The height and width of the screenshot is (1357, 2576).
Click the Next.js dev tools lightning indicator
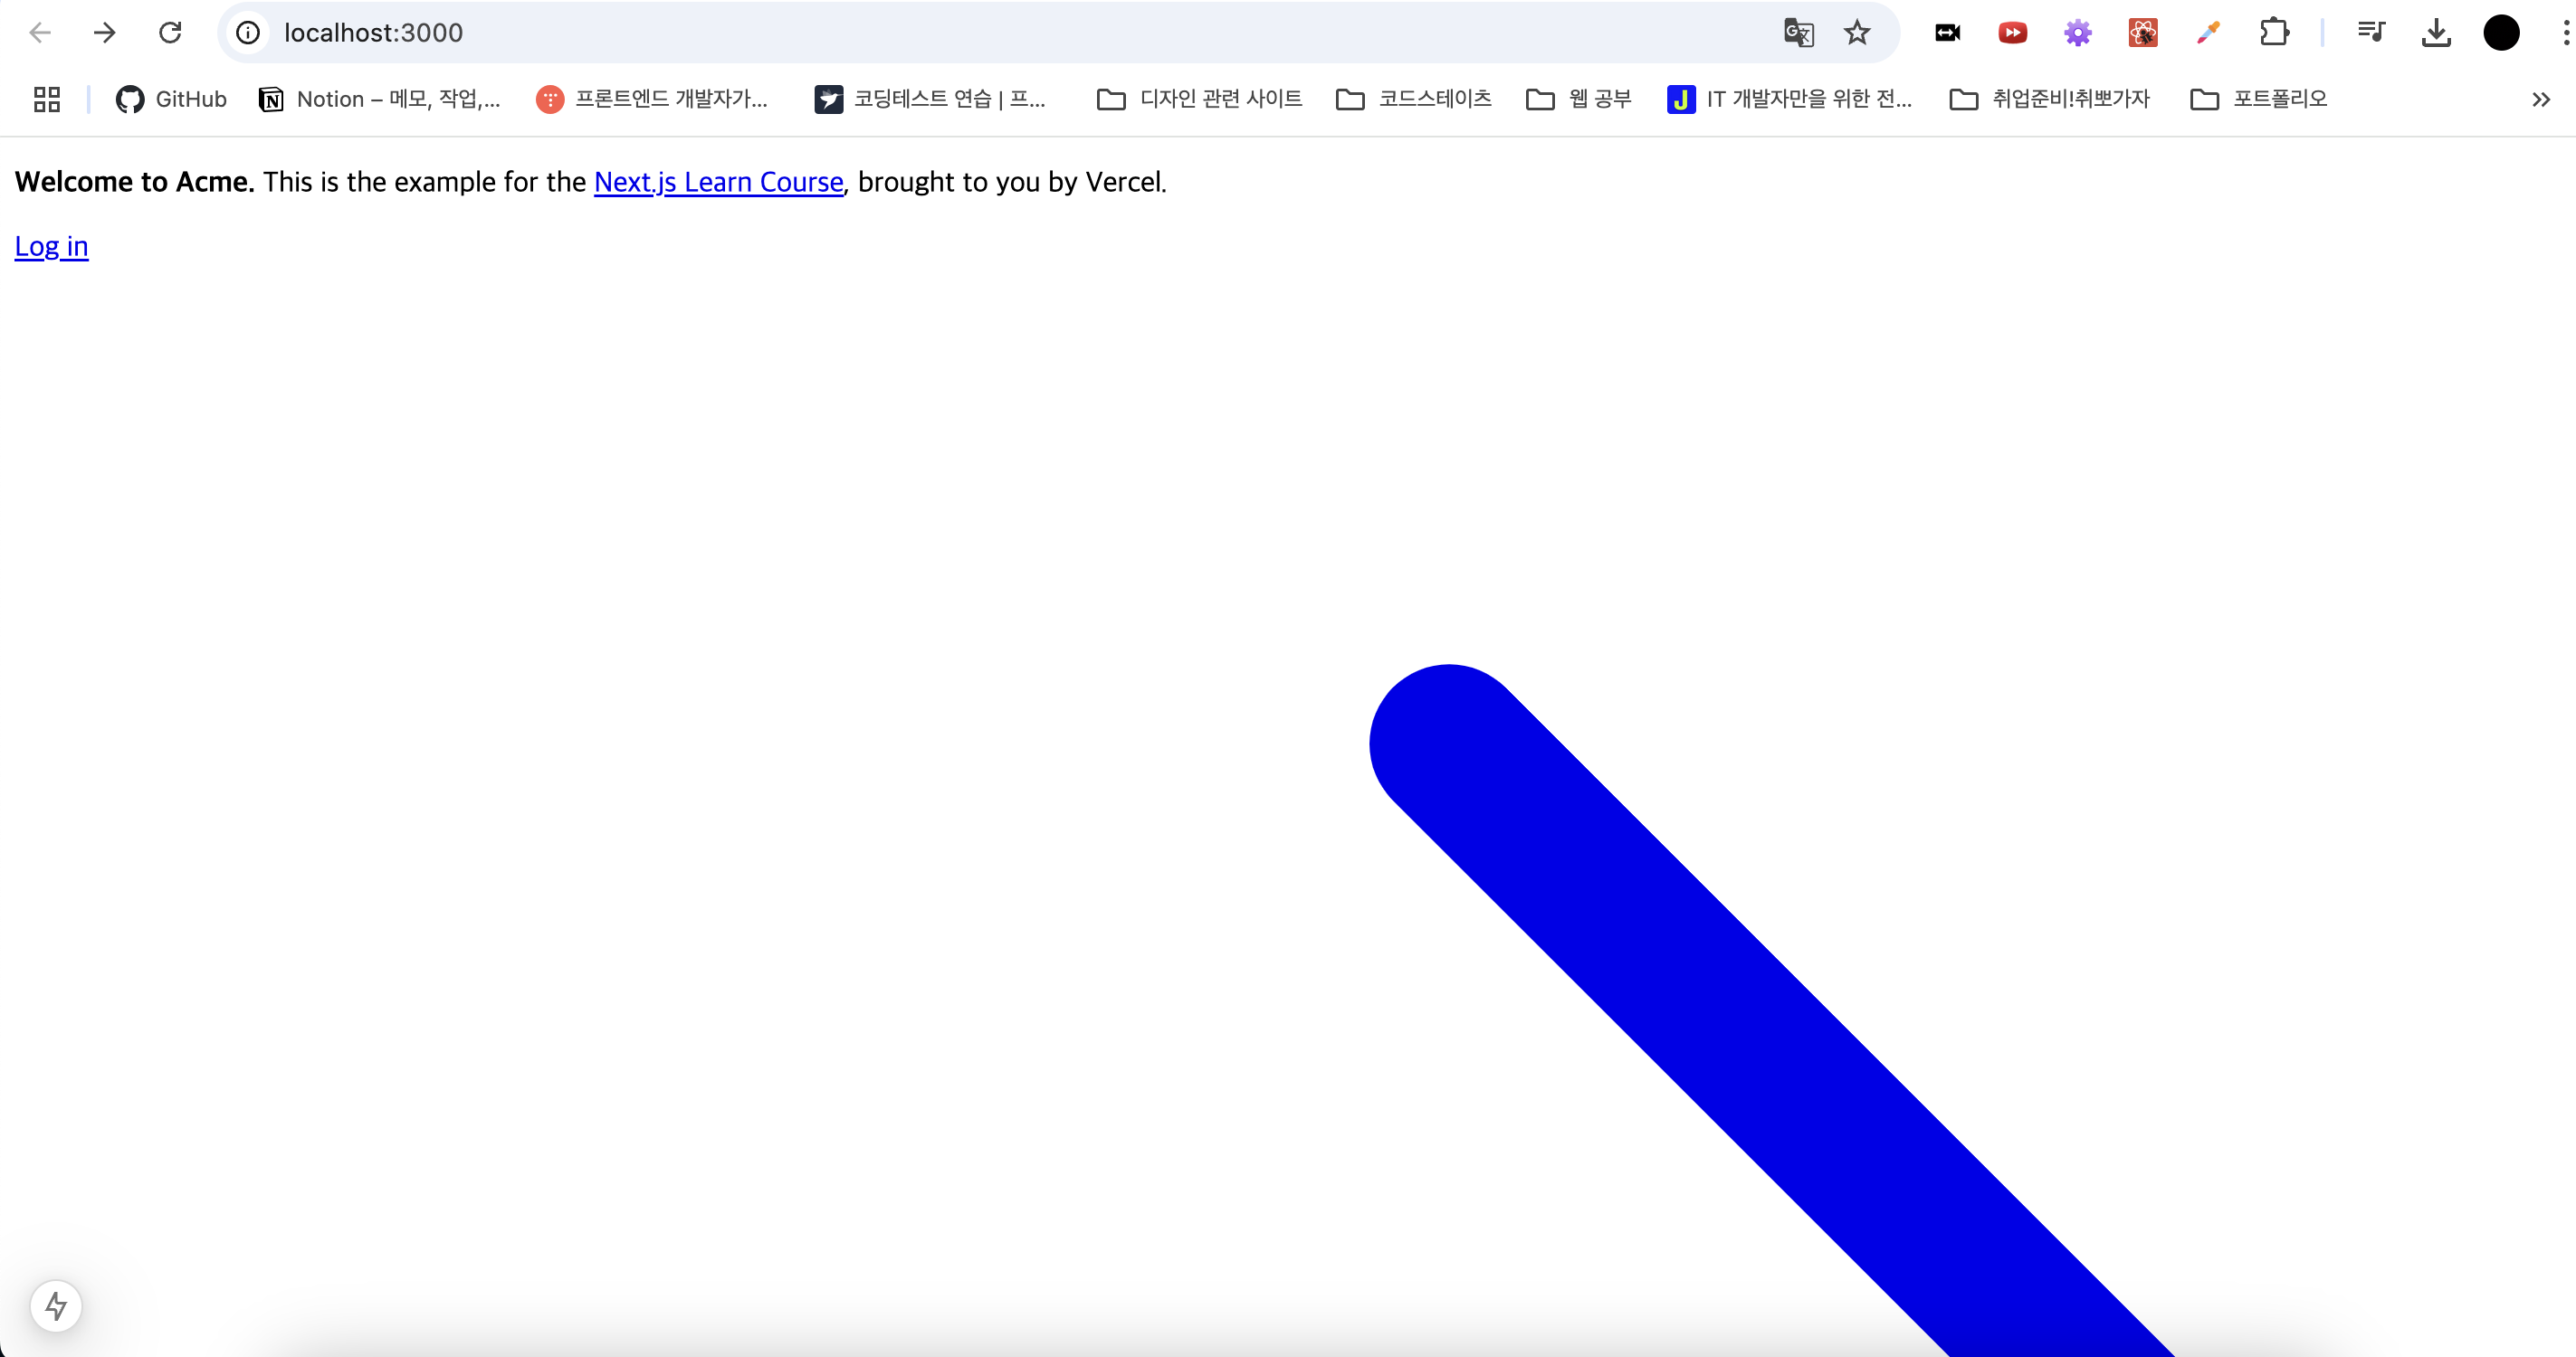(x=56, y=1305)
